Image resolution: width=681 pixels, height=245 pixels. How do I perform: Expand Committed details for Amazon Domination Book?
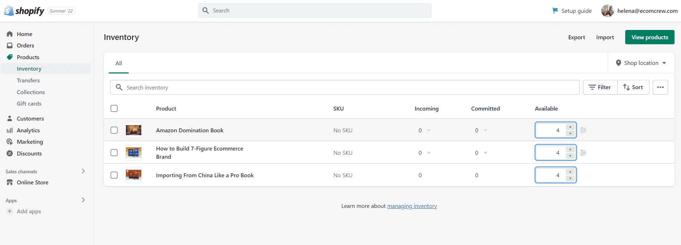[485, 130]
